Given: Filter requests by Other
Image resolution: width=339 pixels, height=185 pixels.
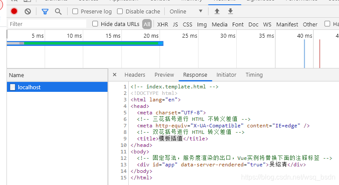Looking at the screenshot, I should click(310, 24).
